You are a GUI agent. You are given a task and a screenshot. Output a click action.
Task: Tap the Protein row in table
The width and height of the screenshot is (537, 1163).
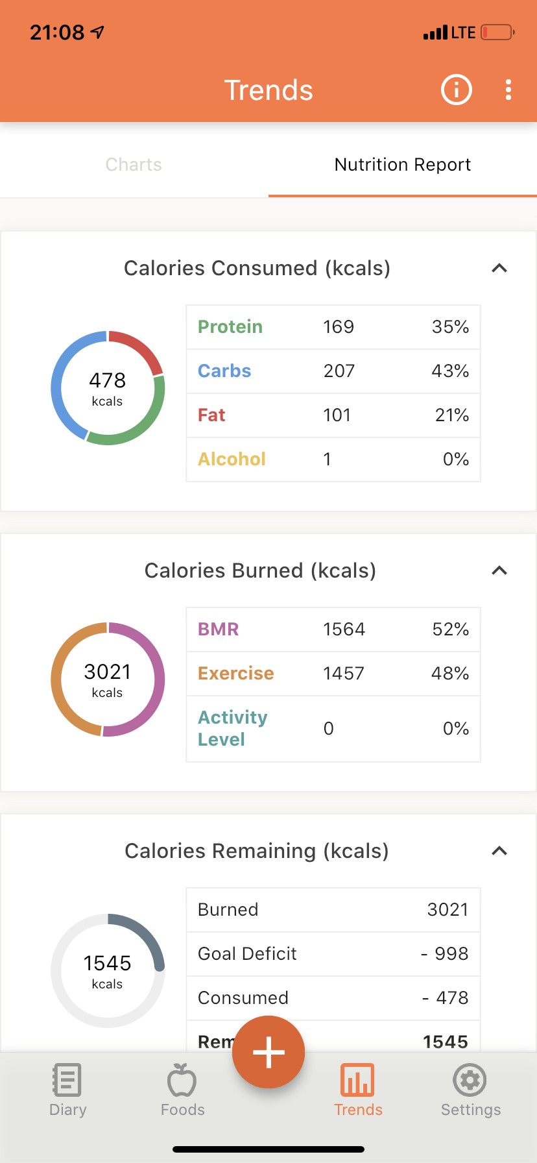click(x=333, y=327)
